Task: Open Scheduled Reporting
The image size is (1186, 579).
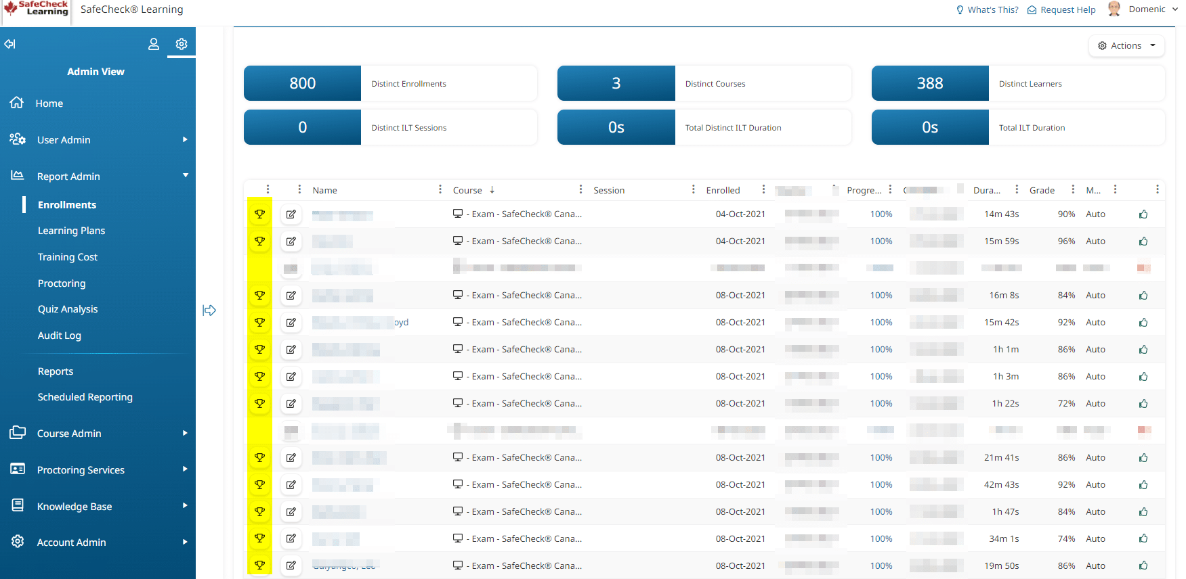Action: pyautogui.click(x=85, y=397)
